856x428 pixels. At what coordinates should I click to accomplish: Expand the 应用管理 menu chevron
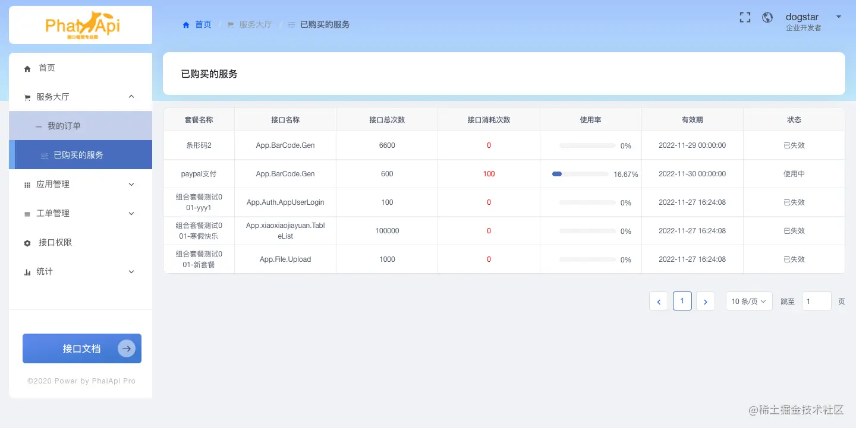[131, 185]
